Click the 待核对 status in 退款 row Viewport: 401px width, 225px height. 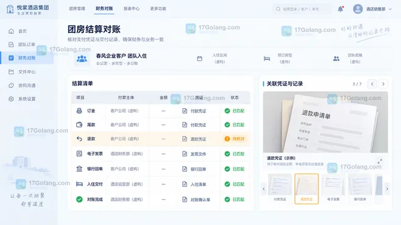234,139
